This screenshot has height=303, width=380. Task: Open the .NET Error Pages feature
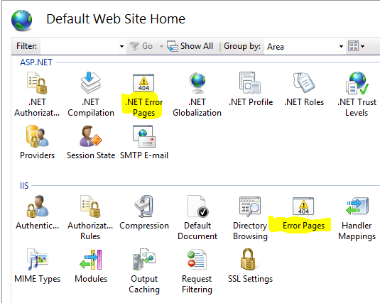143,95
